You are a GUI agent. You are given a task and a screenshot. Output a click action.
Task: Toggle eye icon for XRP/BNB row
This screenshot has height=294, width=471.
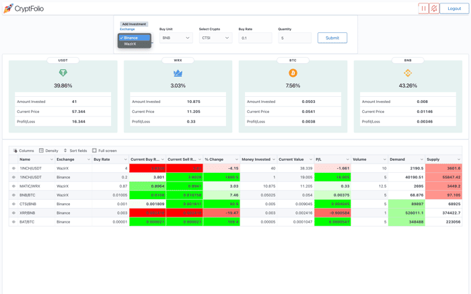click(x=13, y=213)
